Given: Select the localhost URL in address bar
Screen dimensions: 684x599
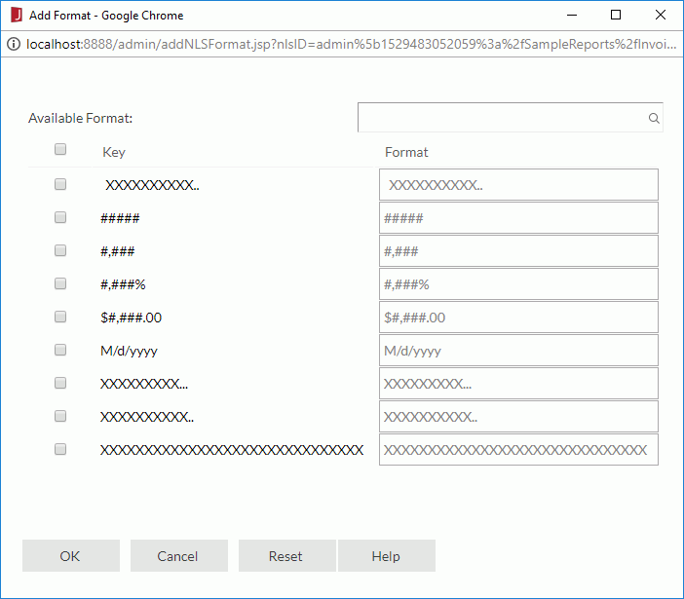Looking at the screenshot, I should click(x=351, y=44).
